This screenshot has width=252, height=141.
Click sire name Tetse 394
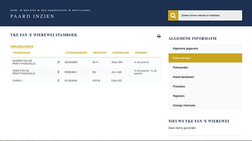click(x=117, y=62)
